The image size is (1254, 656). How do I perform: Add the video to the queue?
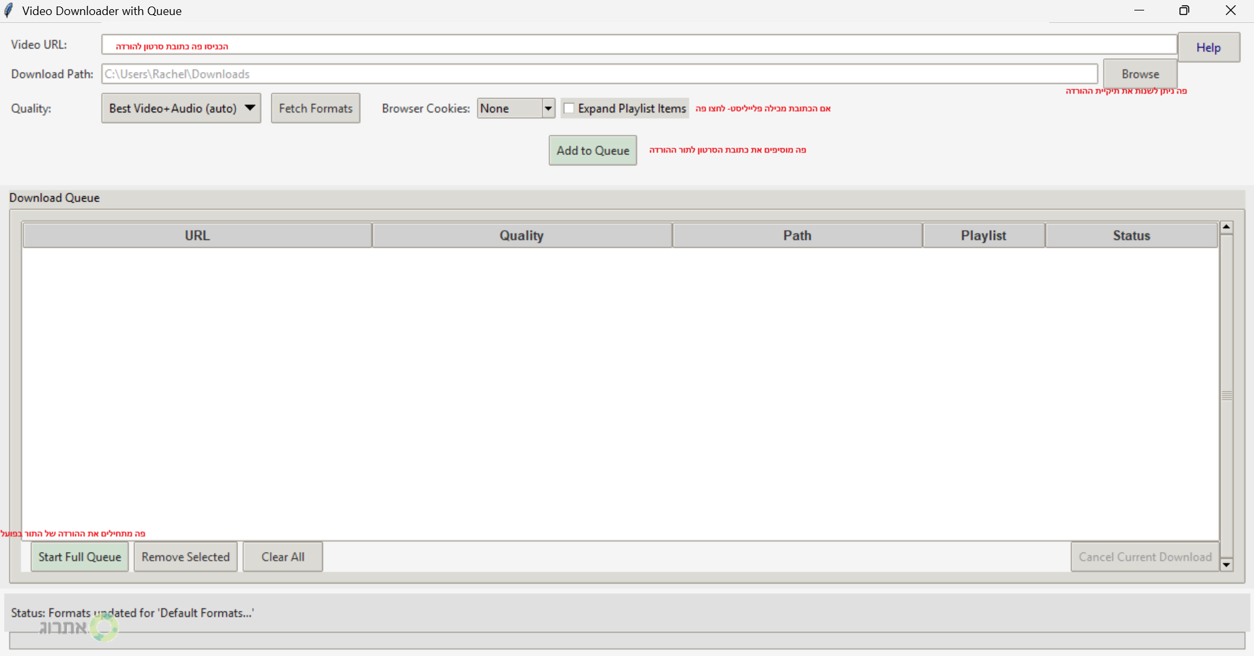593,150
